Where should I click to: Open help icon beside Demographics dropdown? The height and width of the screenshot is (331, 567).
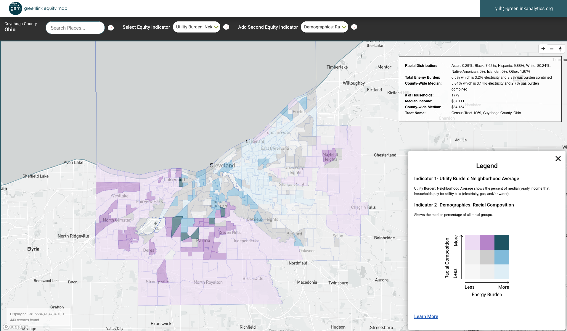[x=354, y=27]
